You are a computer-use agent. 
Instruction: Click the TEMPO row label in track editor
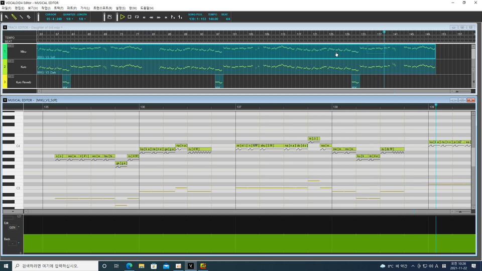pyautogui.click(x=10, y=38)
